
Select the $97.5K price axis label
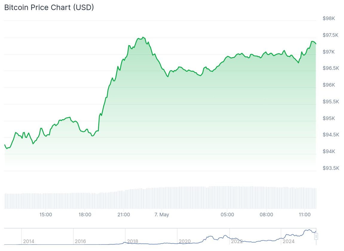tap(331, 35)
